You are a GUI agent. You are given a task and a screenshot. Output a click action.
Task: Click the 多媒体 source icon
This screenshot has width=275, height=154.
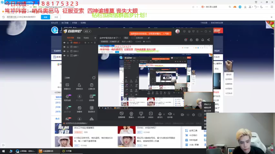(x=151, y=115)
